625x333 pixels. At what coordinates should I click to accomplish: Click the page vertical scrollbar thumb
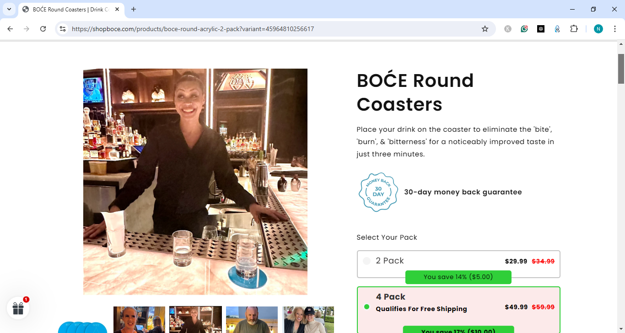pos(621,69)
